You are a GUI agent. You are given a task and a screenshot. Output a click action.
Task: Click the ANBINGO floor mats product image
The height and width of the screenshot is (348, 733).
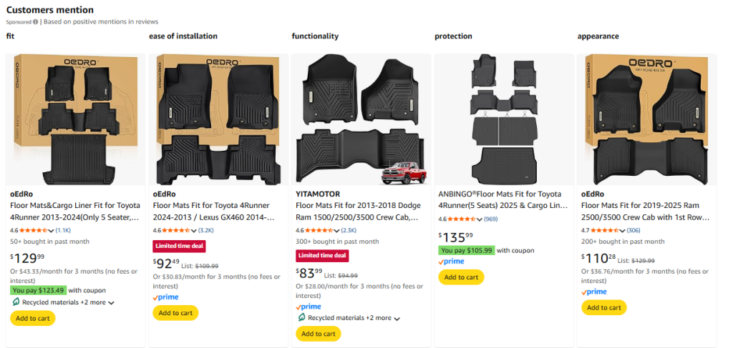pyautogui.click(x=503, y=119)
